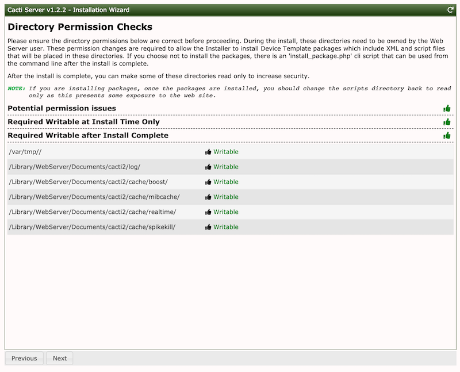Click the thumbs-up icon in the /var/tmp// row

208,152
